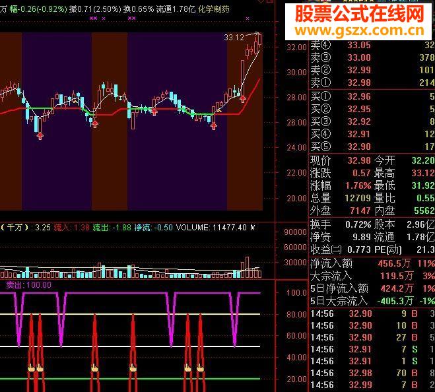The height and width of the screenshot is (392, 435).
Task: Click the 33.12 high price label on the chart
Action: click(234, 37)
